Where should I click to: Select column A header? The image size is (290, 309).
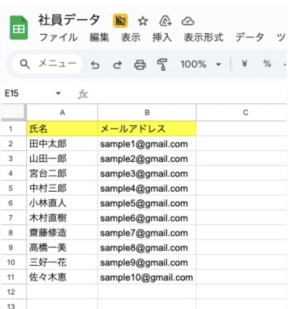pyautogui.click(x=62, y=113)
